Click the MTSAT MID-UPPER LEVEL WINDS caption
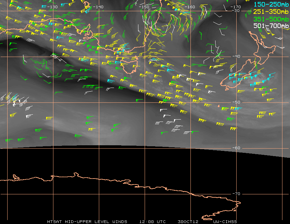Viewport: 290px width, 224px height. pos(87,222)
